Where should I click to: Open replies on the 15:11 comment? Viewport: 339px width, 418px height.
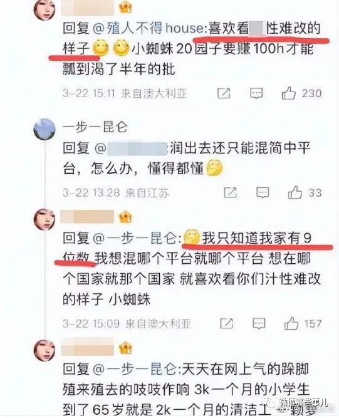tap(256, 93)
